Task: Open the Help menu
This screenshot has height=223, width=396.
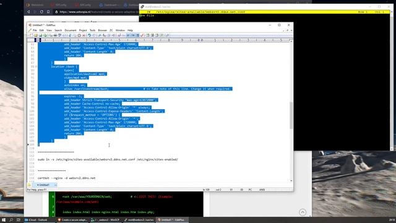Action: coord(130,30)
